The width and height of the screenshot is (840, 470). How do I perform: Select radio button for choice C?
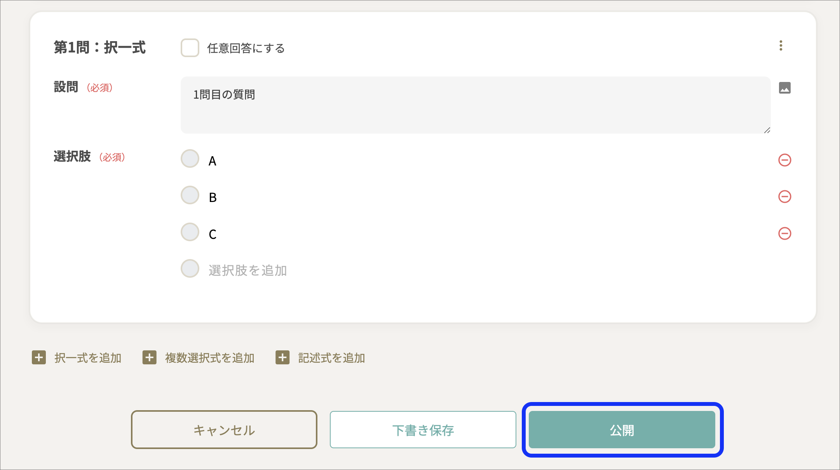(190, 232)
